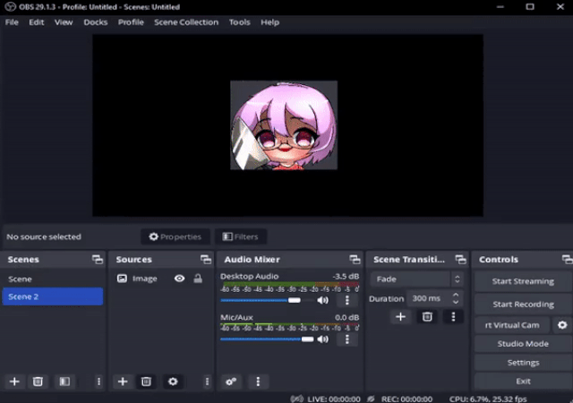Open virtual camera settings gear icon
Image resolution: width=573 pixels, height=403 pixels.
click(x=562, y=325)
